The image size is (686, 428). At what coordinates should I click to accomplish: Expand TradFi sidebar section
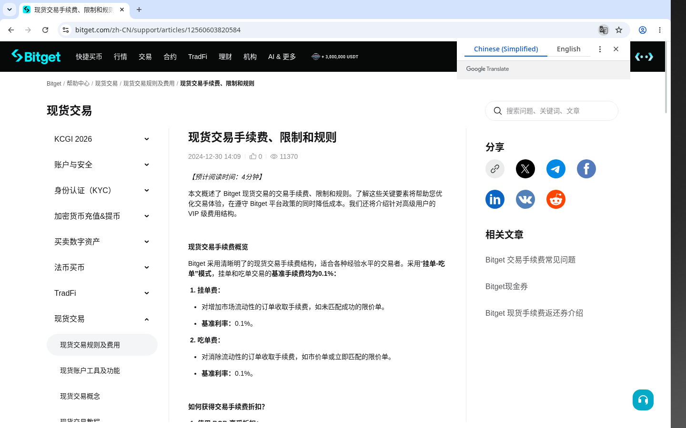(x=102, y=293)
